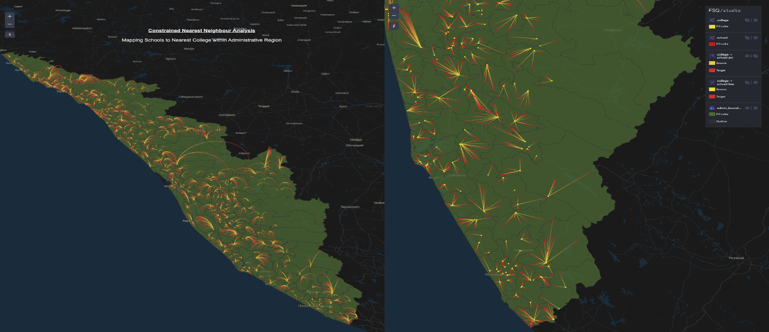Click the yellow college fill color swatch
The height and width of the screenshot is (332, 769).
point(712,27)
